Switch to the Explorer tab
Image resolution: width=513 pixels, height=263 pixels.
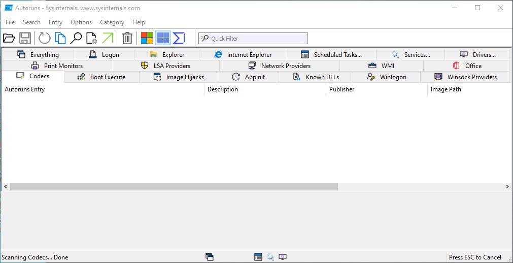click(166, 55)
